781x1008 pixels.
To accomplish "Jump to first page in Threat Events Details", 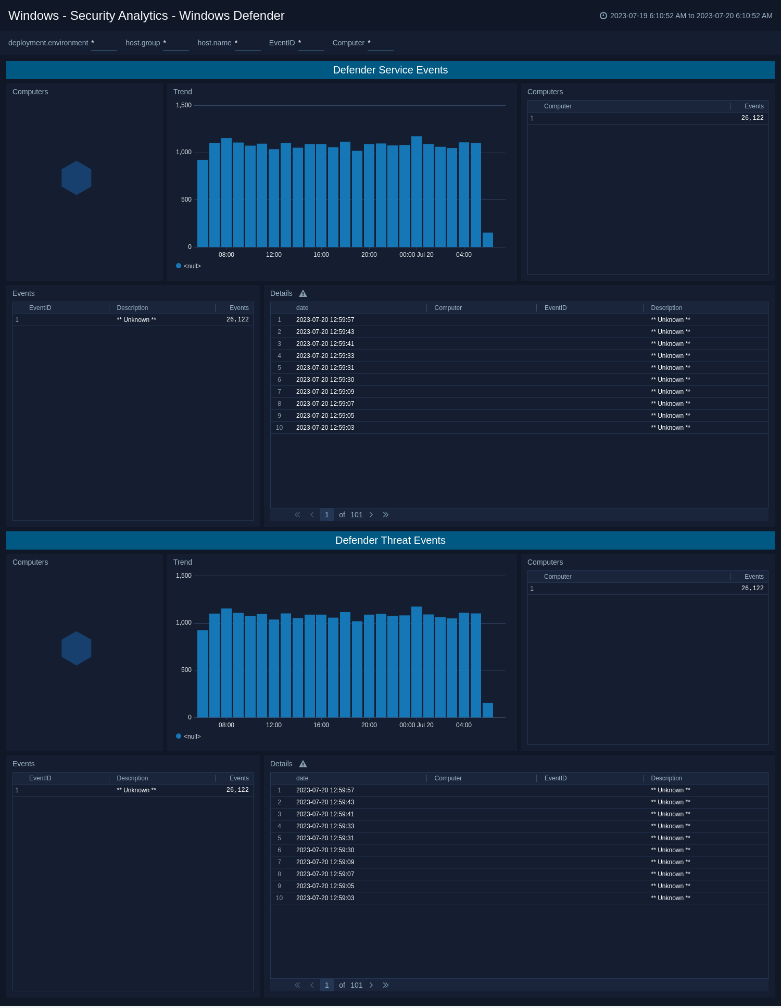I will pyautogui.click(x=297, y=985).
